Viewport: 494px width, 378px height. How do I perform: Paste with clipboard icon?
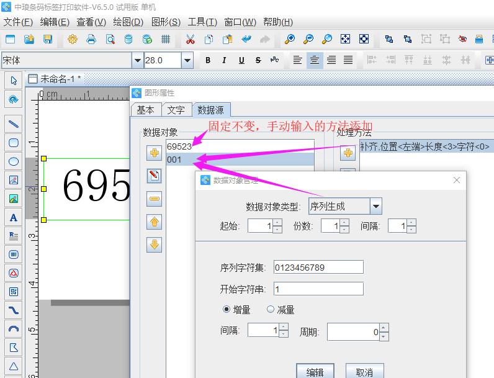coord(227,39)
